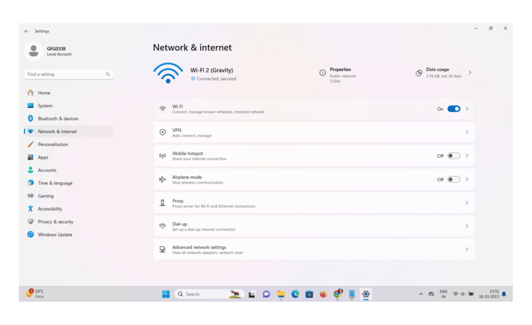532x325 pixels.
Task: Enable the Mobile hotspot toggle
Action: pos(454,156)
